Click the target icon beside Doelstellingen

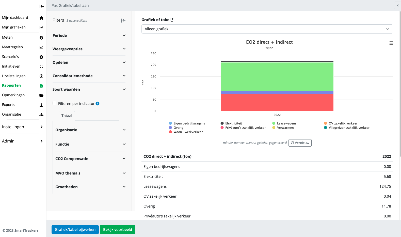coord(41,76)
